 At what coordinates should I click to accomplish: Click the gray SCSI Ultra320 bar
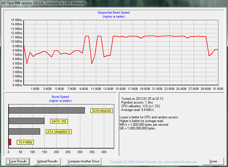(x=46, y=110)
